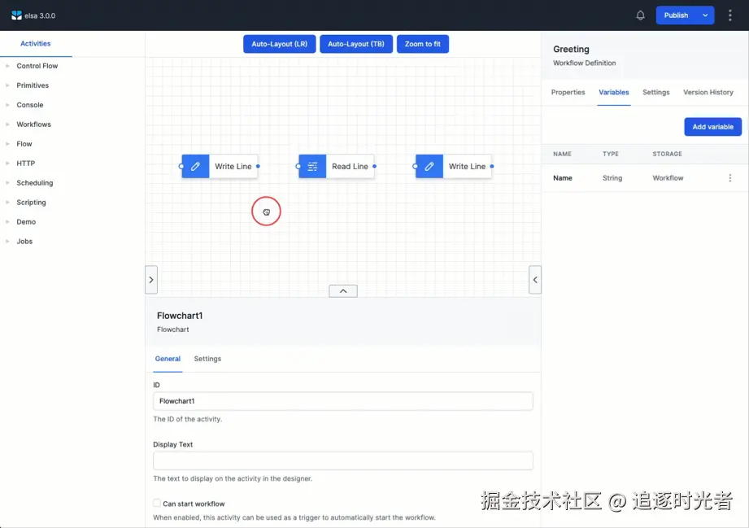Click the Elsa logo icon

tap(17, 15)
